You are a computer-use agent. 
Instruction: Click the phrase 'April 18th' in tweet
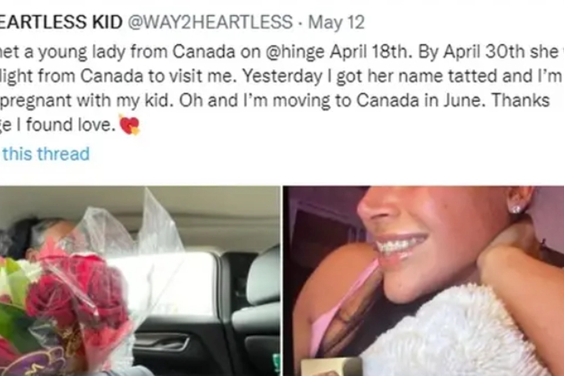coord(370,52)
